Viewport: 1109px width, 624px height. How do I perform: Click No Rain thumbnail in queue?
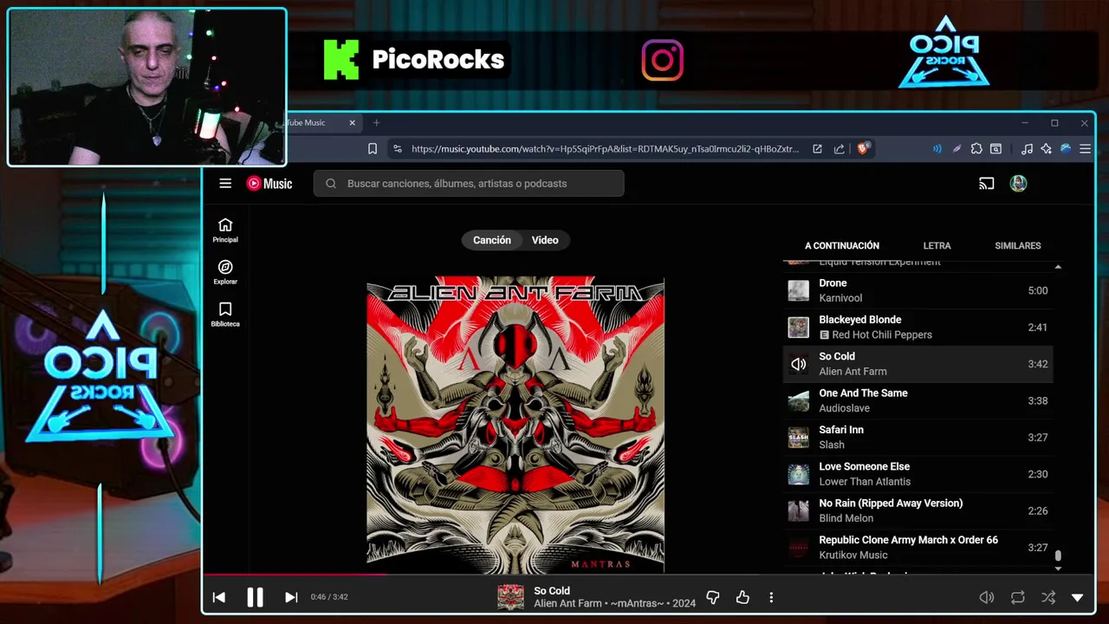tap(798, 510)
